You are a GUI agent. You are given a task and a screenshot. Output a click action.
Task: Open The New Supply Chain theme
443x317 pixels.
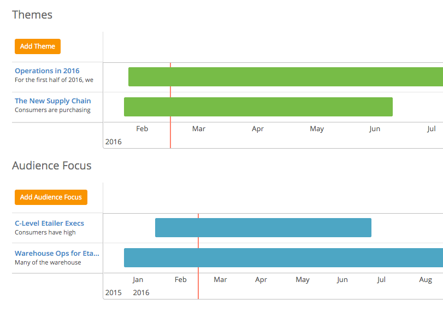click(x=52, y=101)
